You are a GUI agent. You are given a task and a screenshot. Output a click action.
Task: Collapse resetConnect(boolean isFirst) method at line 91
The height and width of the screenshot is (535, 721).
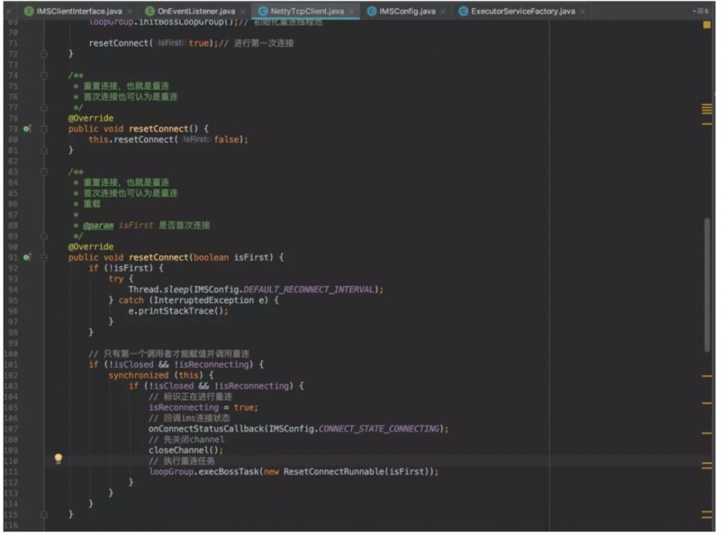[44, 257]
